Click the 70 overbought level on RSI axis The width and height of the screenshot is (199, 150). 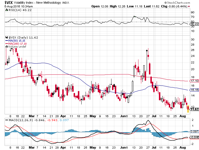[x=192, y=17]
